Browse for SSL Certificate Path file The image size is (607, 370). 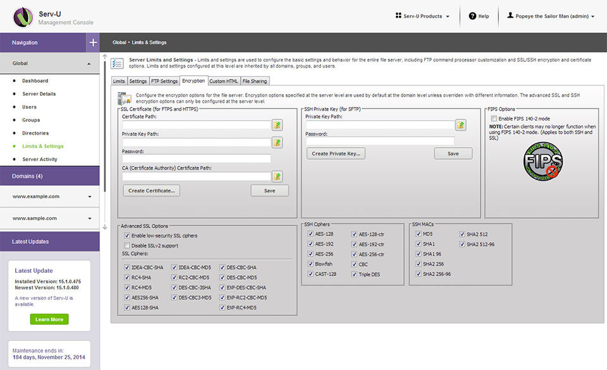click(277, 125)
